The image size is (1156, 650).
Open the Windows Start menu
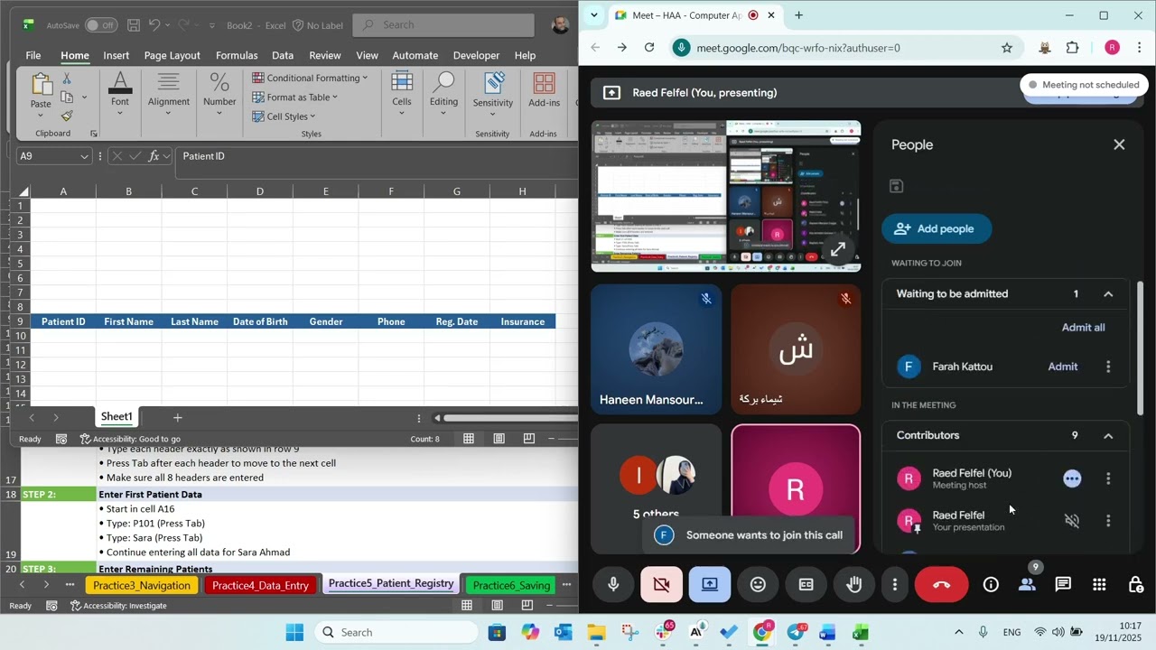(x=295, y=633)
